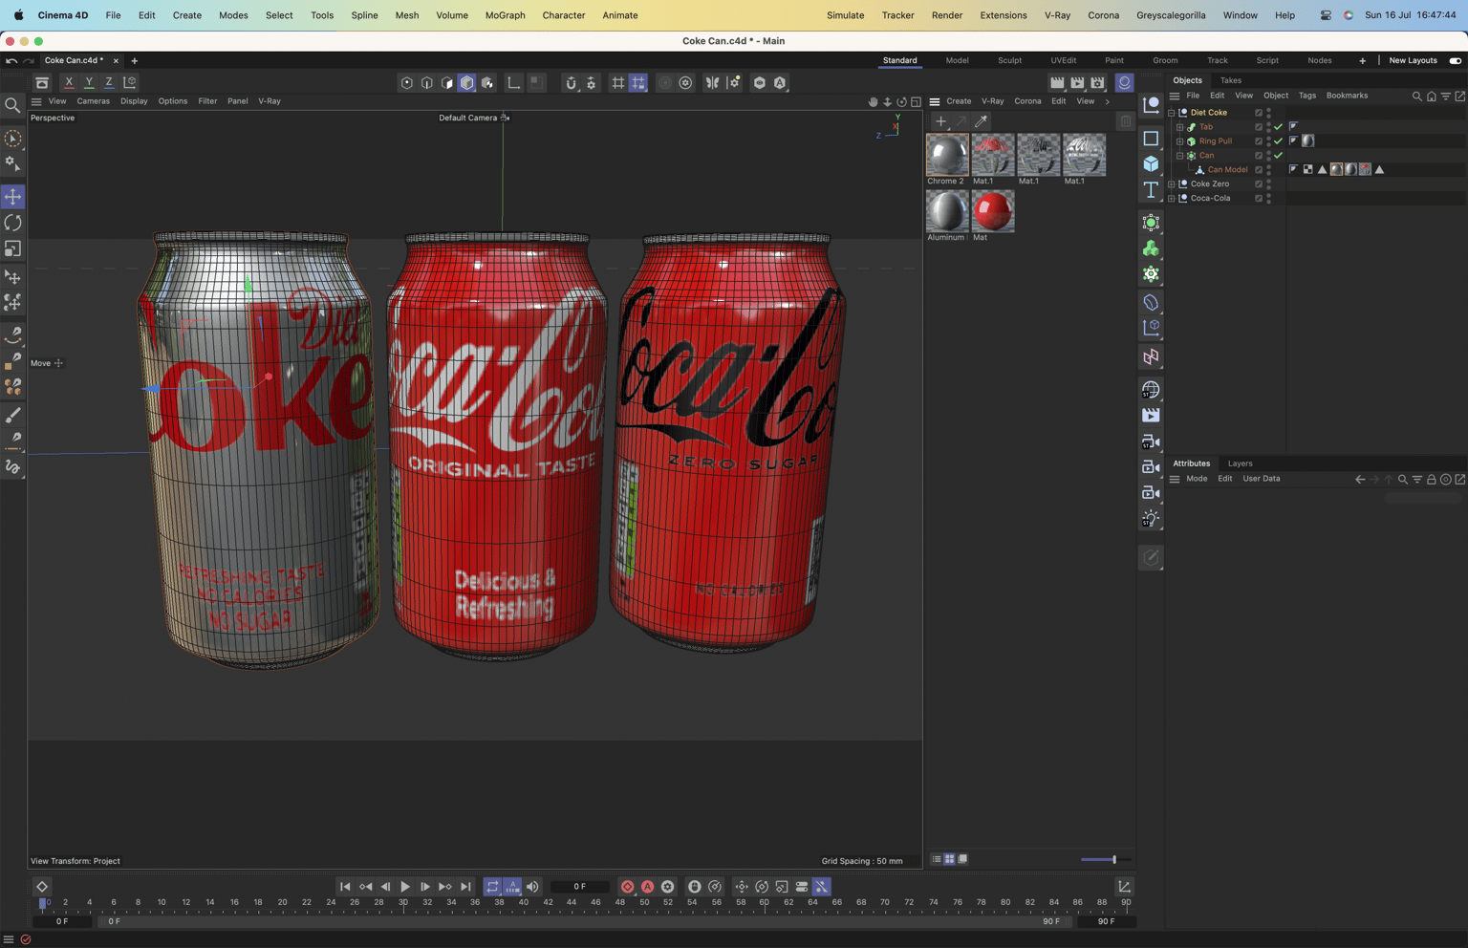1468x948 pixels.
Task: Open the Simulate menu
Action: (845, 15)
